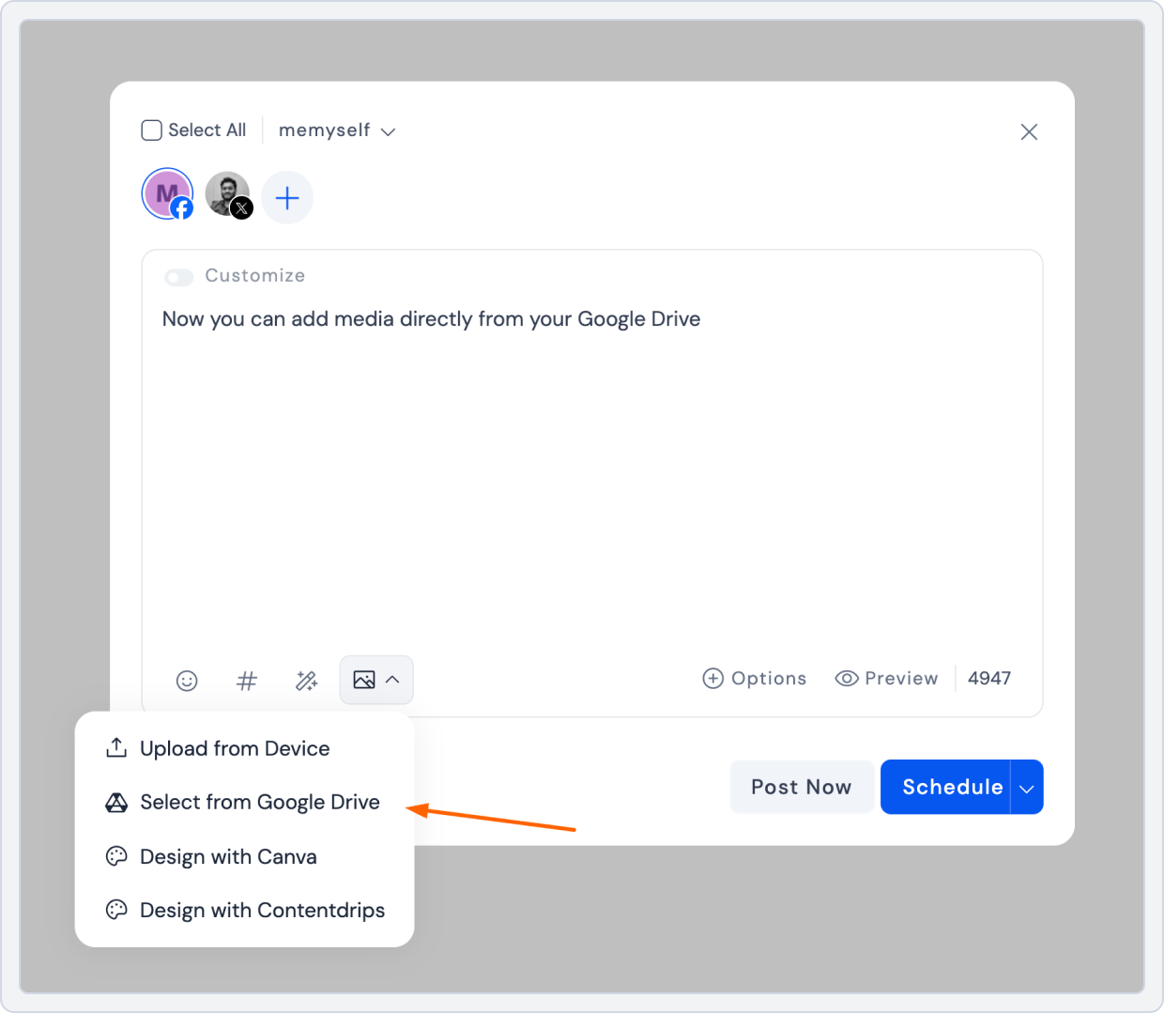Open the Schedule dropdown arrow
This screenshot has height=1013, width=1164.
tap(1025, 787)
